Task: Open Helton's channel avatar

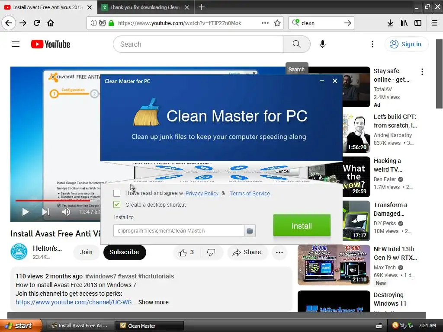Action: [19, 252]
